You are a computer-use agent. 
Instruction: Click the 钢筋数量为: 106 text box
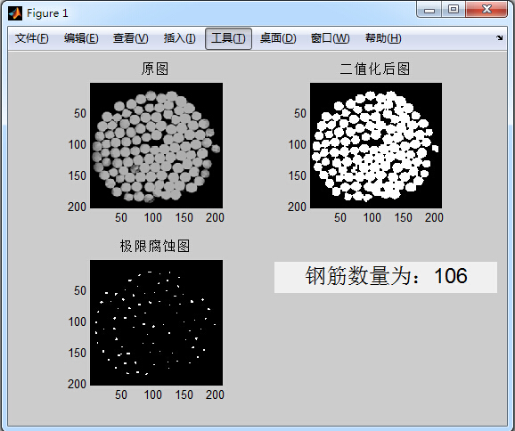[386, 277]
